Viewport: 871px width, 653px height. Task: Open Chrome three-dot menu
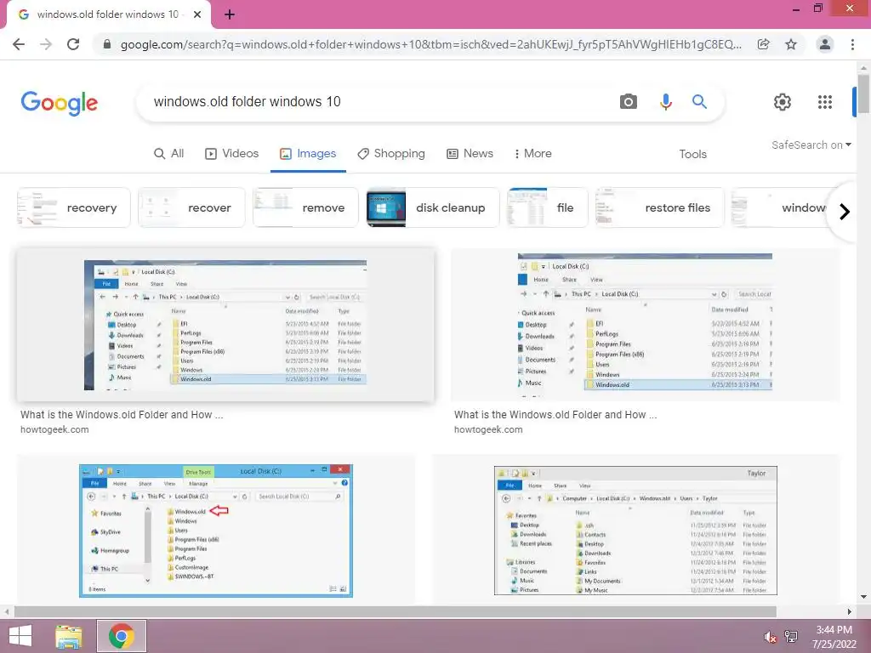[852, 44]
